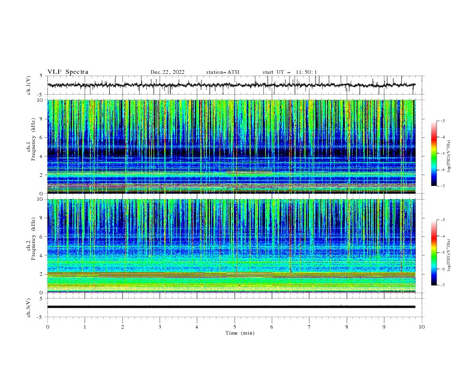Click the ch.2 spectrogram panel

[x=232, y=246]
